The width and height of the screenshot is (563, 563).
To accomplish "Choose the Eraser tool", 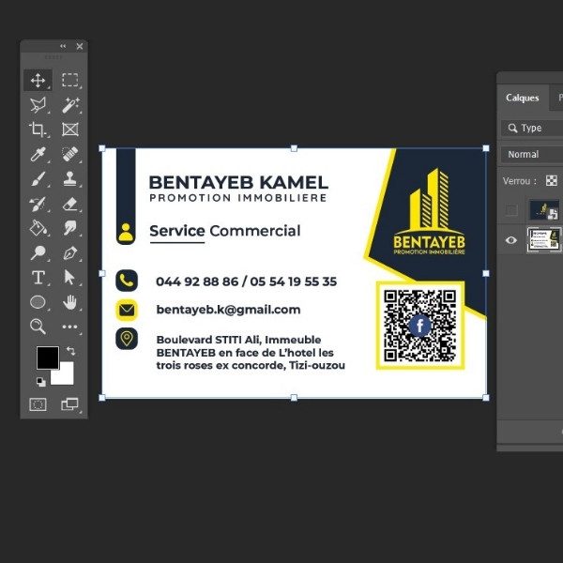I will coord(70,203).
